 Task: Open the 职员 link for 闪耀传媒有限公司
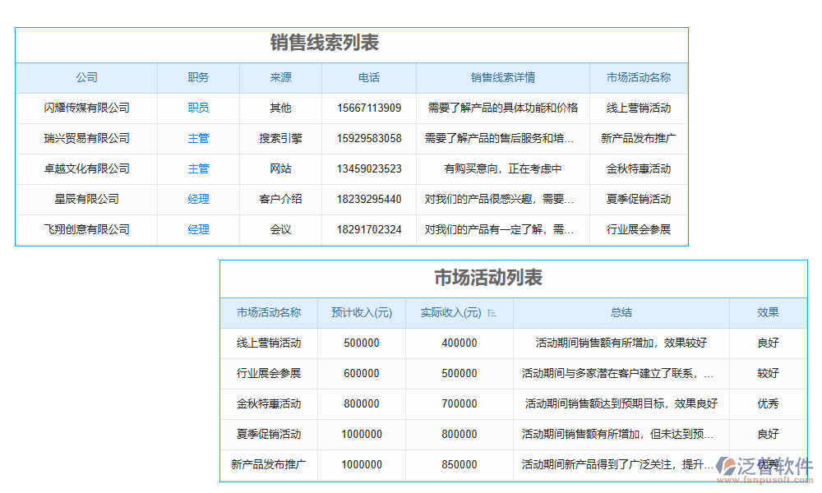(197, 108)
